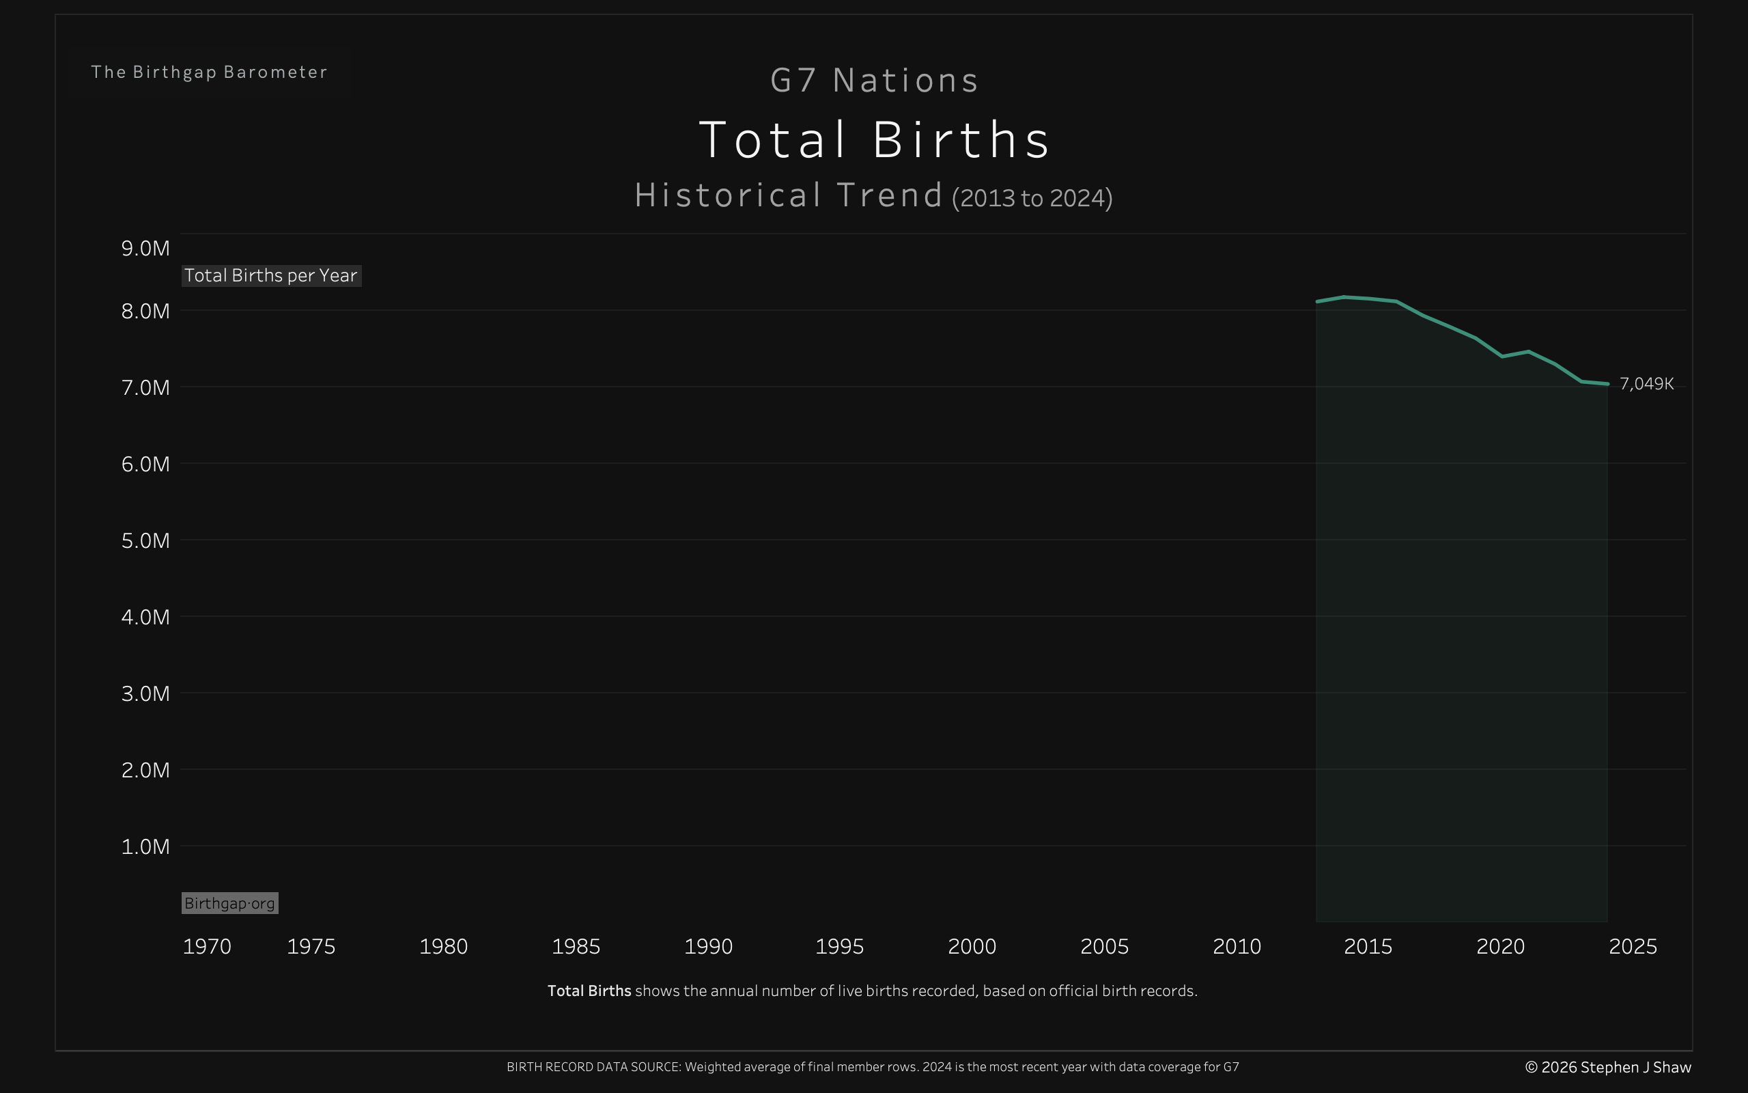1748x1093 pixels.
Task: Click the 2015 x-axis year label
Action: 1368,946
